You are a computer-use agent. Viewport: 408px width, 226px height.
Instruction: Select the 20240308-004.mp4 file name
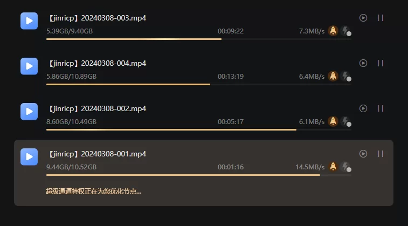point(97,63)
